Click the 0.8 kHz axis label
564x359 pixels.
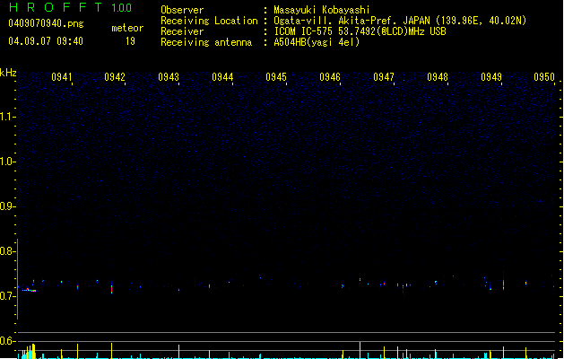(x=7, y=251)
